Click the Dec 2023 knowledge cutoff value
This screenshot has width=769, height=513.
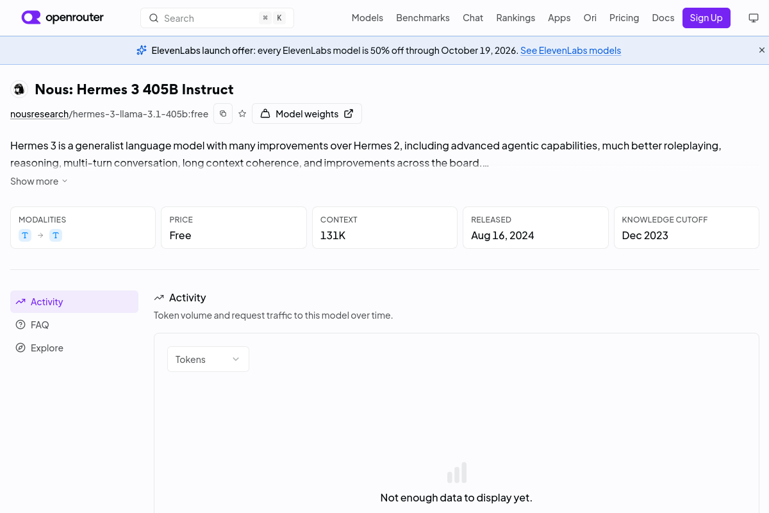tap(645, 235)
